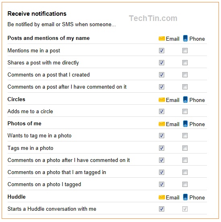Enable Phone for Shares a post with me directly
Image resolution: width=221 pixels, height=222 pixels.
[x=185, y=62]
